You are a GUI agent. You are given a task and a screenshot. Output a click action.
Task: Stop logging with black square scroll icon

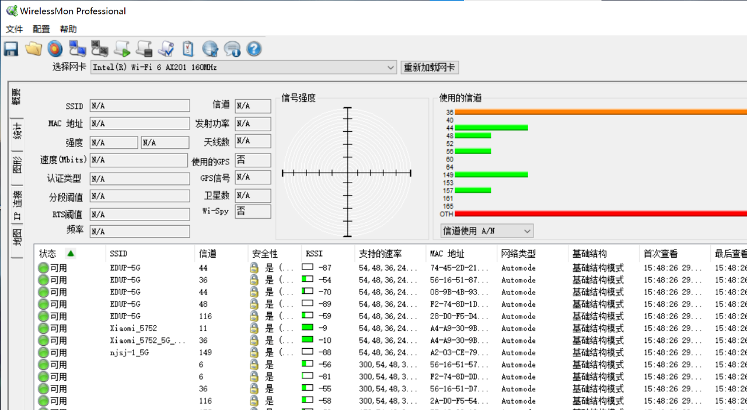pyautogui.click(x=144, y=49)
